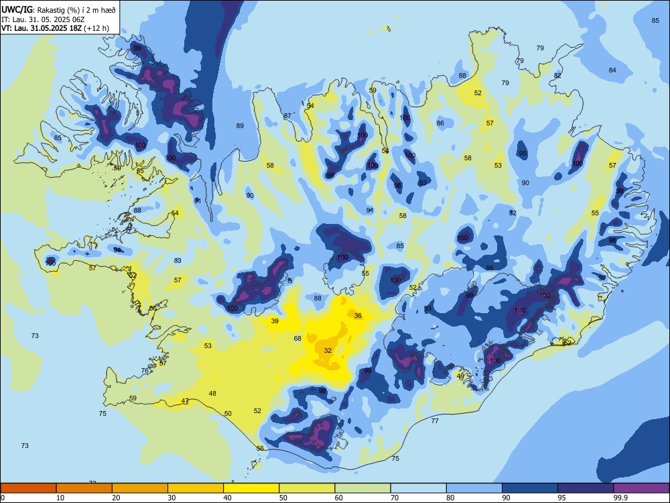Click the 'VT: Lau. 31.05.2025 18Z (+12 h)' line
This screenshot has height=503, width=670.
55,28
